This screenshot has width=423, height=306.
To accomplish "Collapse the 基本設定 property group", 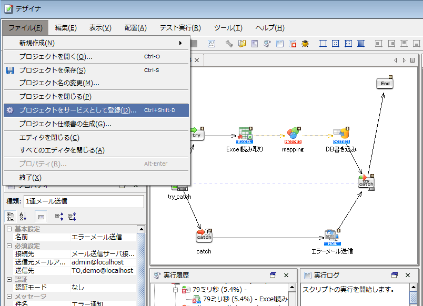I will coord(9,229).
